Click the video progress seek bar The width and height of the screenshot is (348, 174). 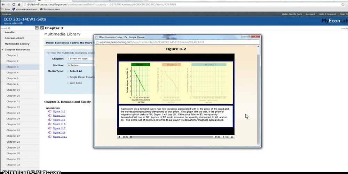[171, 137]
